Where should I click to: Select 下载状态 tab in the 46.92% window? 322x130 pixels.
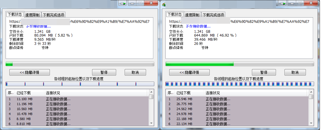(x=175, y=14)
